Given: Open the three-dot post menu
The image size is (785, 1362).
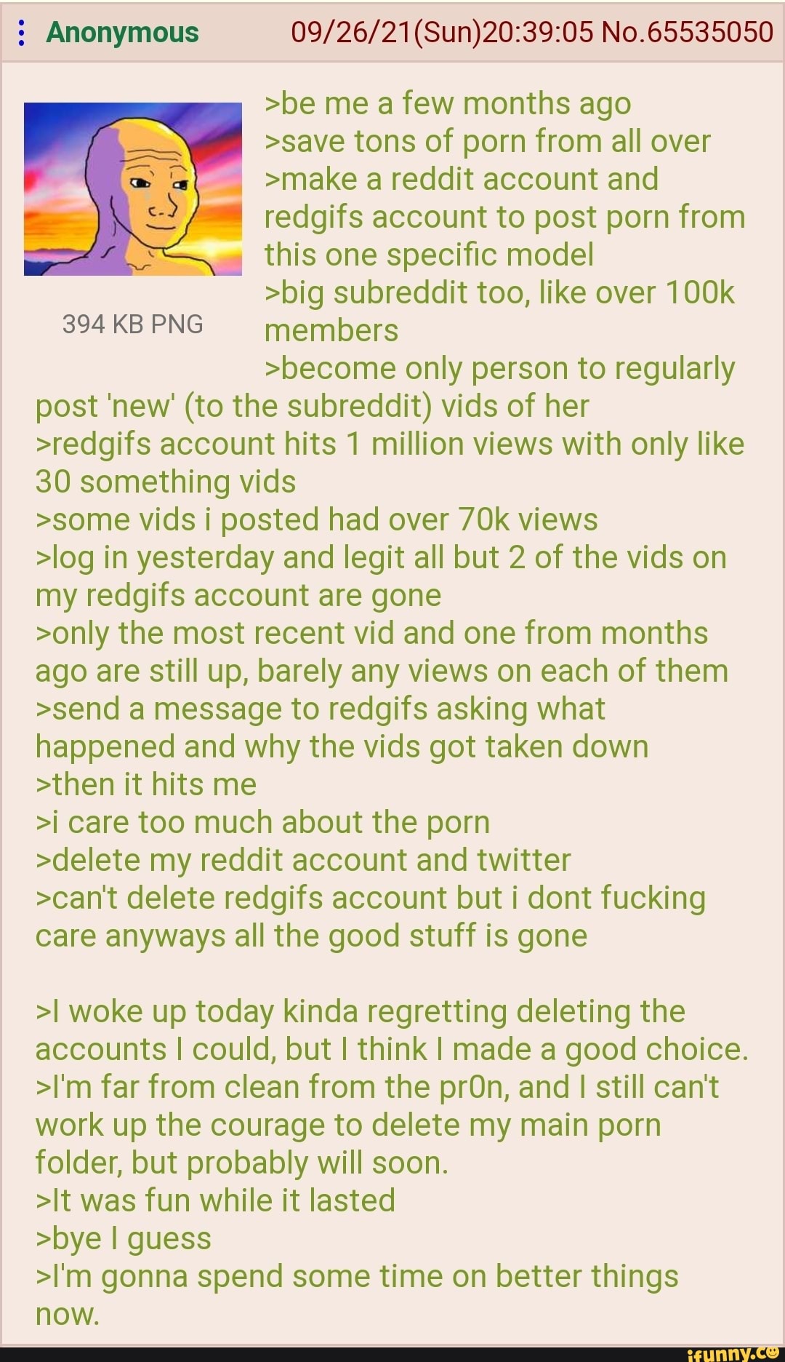Looking at the screenshot, I should (23, 33).
